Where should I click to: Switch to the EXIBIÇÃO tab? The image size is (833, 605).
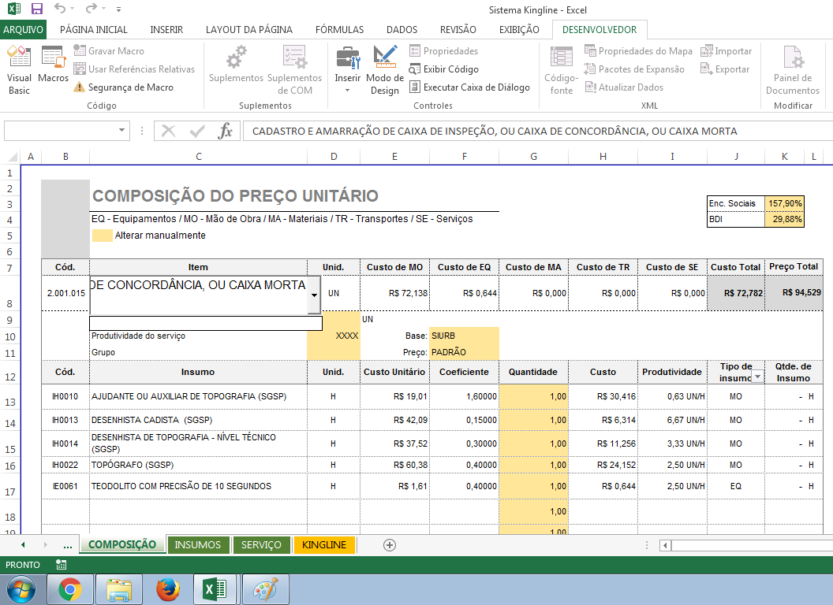coord(519,30)
